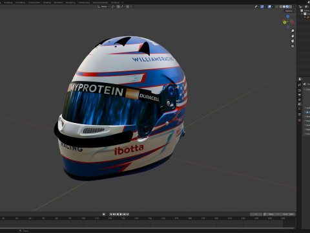Toggle X-ray mode
310x233 pixels.
[276, 6]
